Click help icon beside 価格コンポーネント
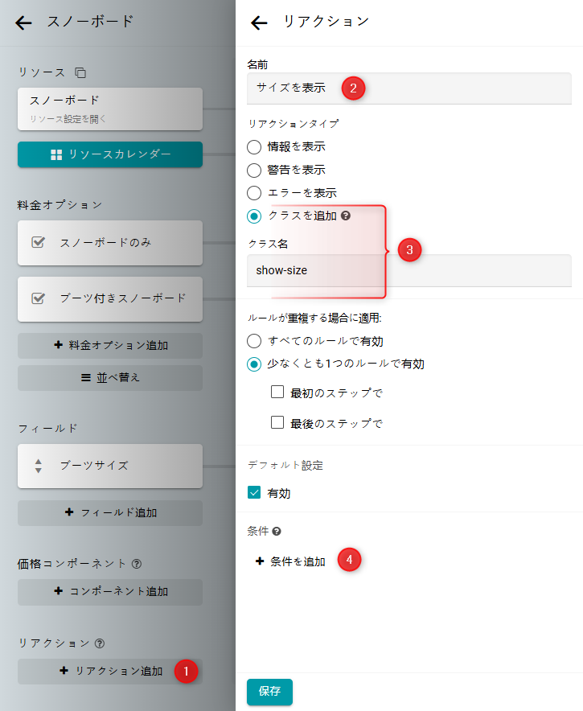The image size is (583, 711). 136,564
